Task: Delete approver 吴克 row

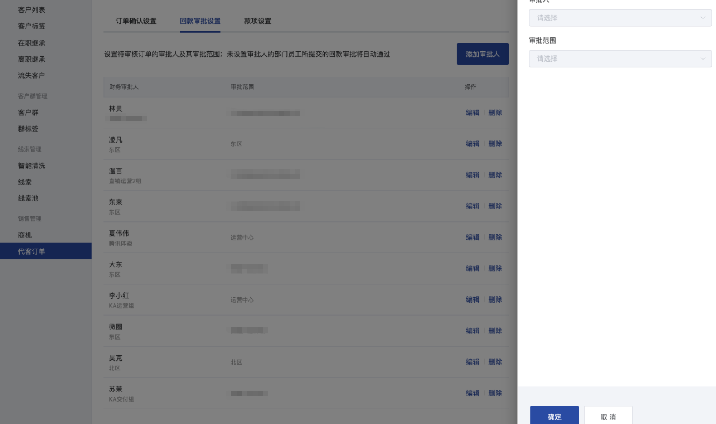Action: tap(495, 362)
